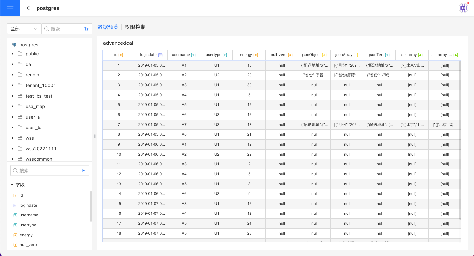Open the hamburger menu

coord(10,8)
